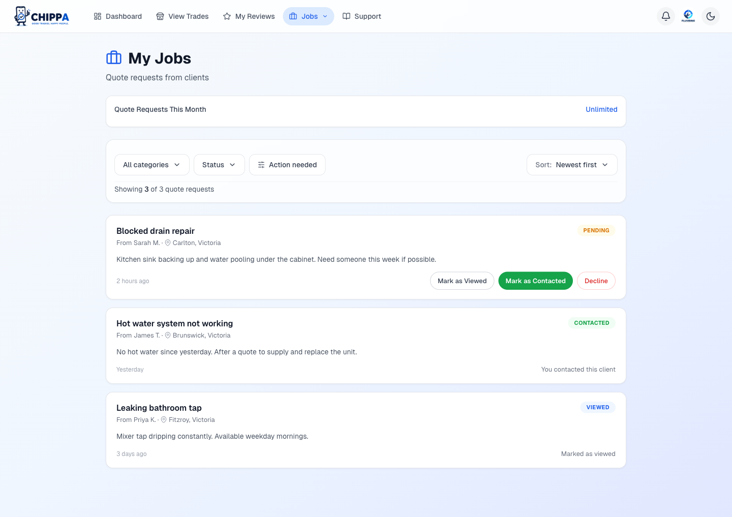The image size is (732, 517).
Task: Expand the All categories dropdown
Action: point(152,165)
